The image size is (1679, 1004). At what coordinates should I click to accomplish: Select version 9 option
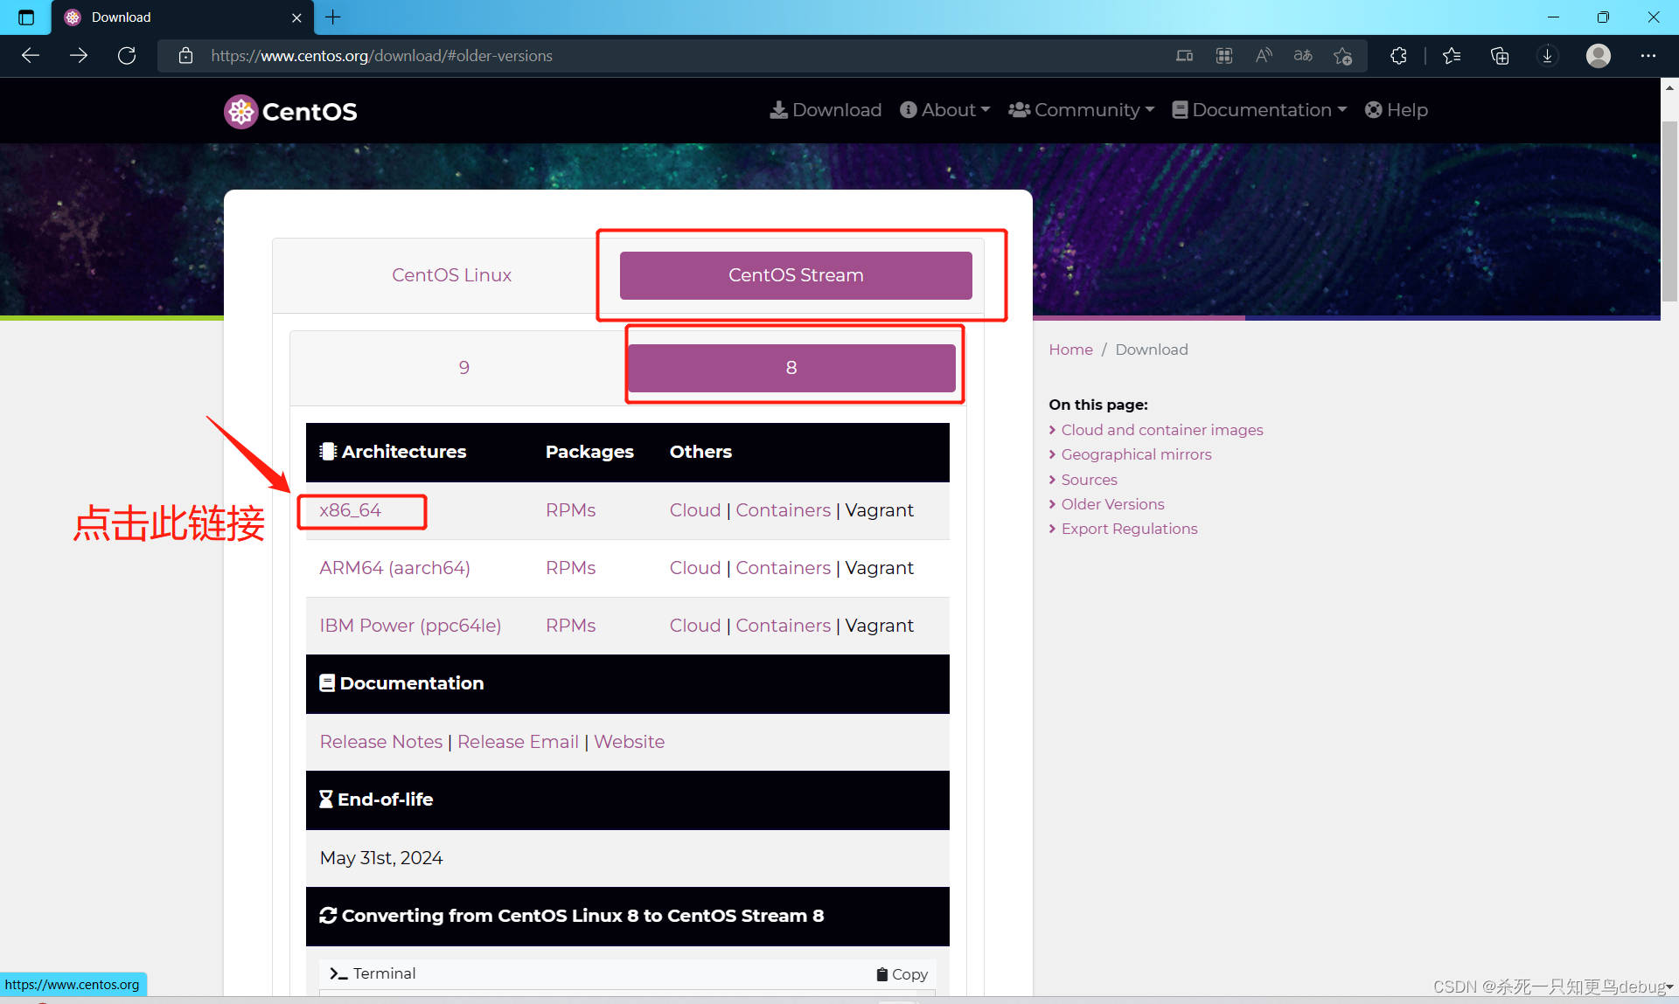[x=464, y=368]
